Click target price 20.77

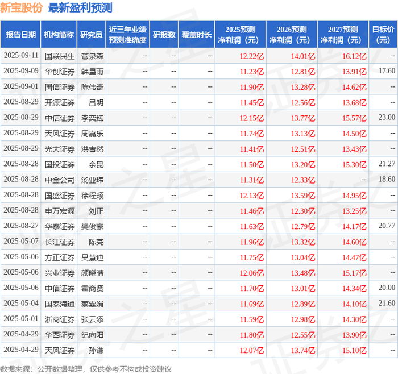(387, 226)
